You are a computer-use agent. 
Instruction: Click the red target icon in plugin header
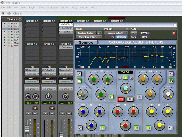[174, 33]
